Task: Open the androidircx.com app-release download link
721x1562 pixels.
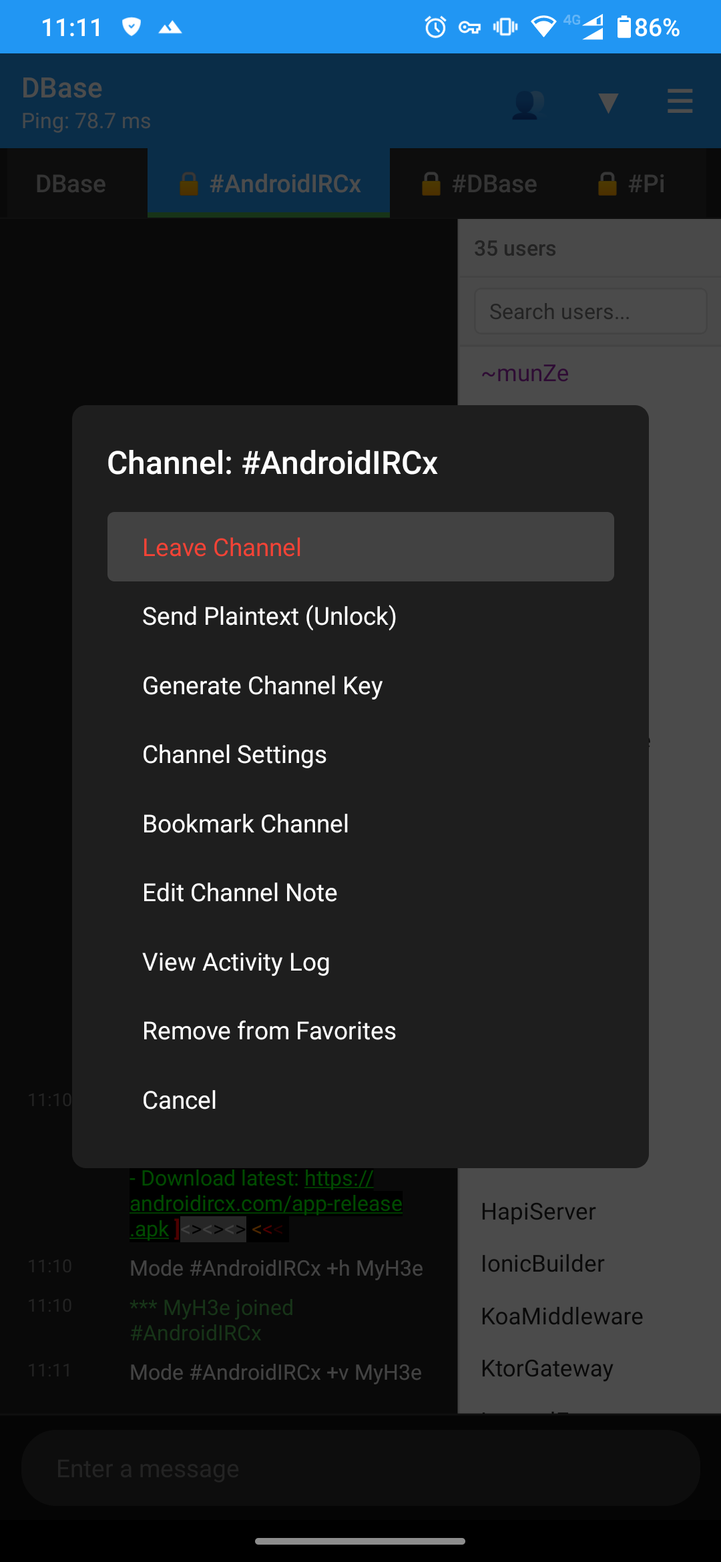Action: [x=265, y=1204]
